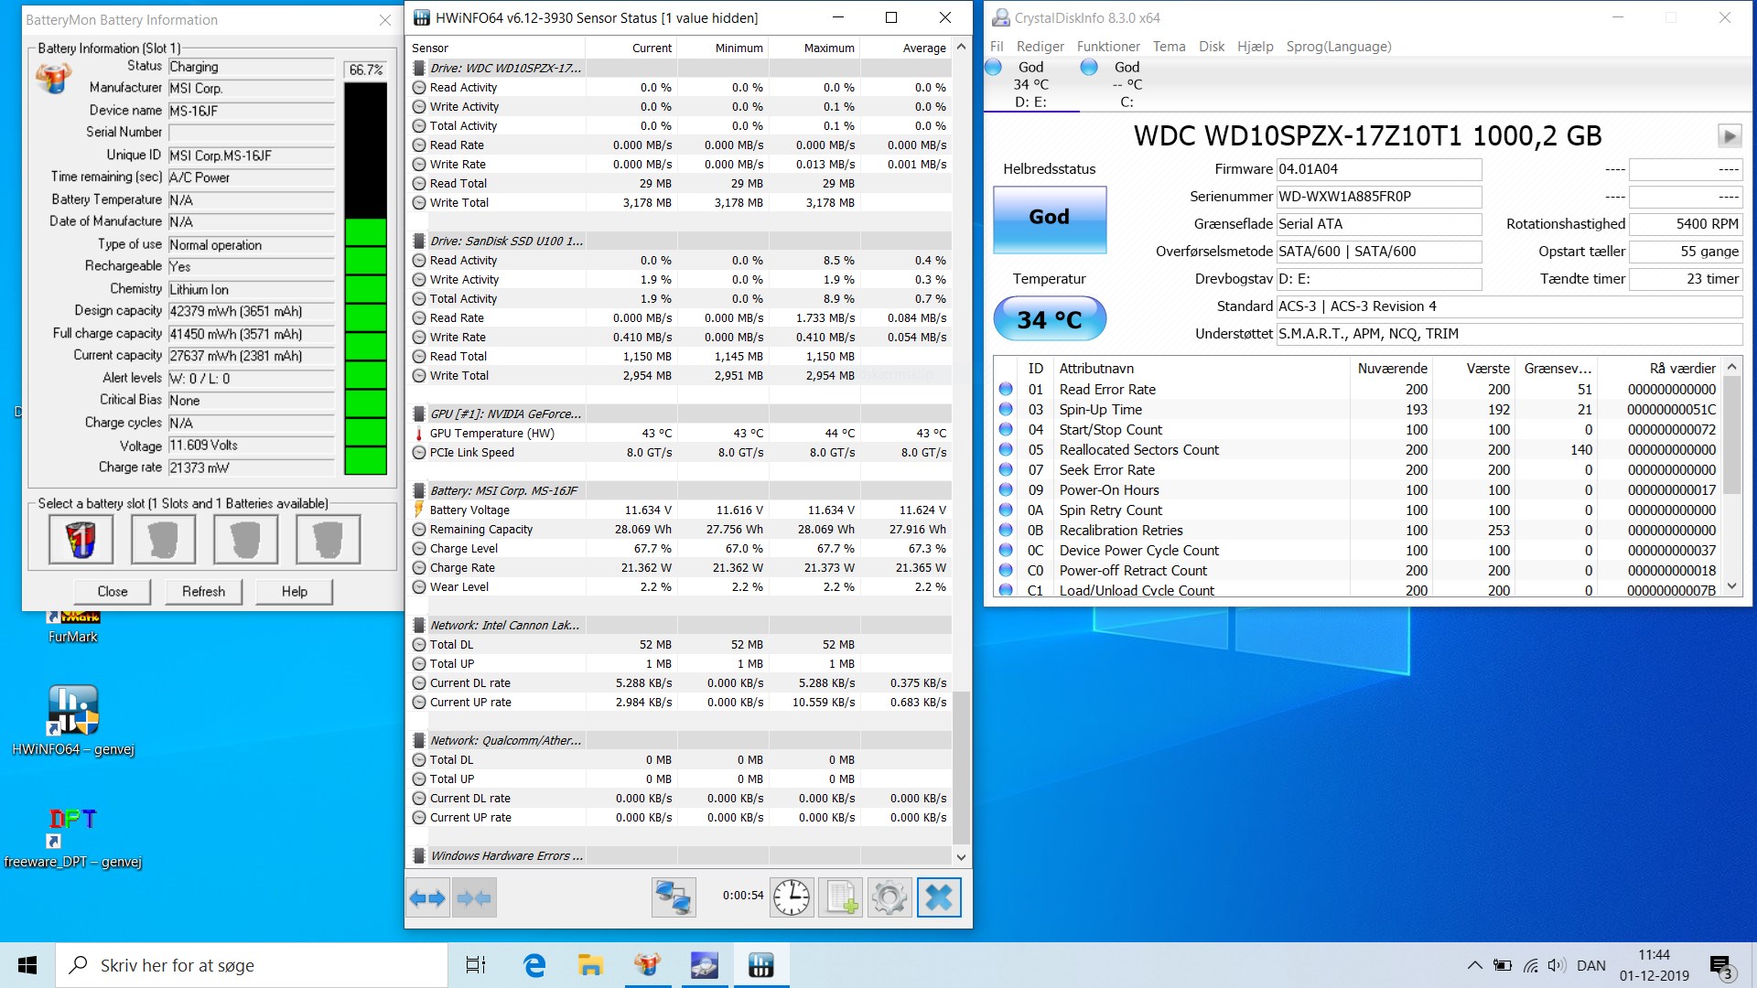
Task: Click Windows search box
Action: (x=252, y=965)
